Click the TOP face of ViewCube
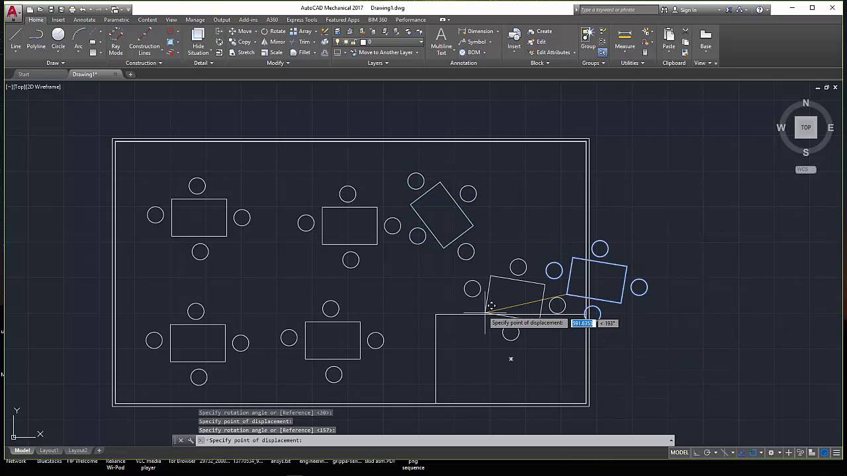 pos(805,128)
